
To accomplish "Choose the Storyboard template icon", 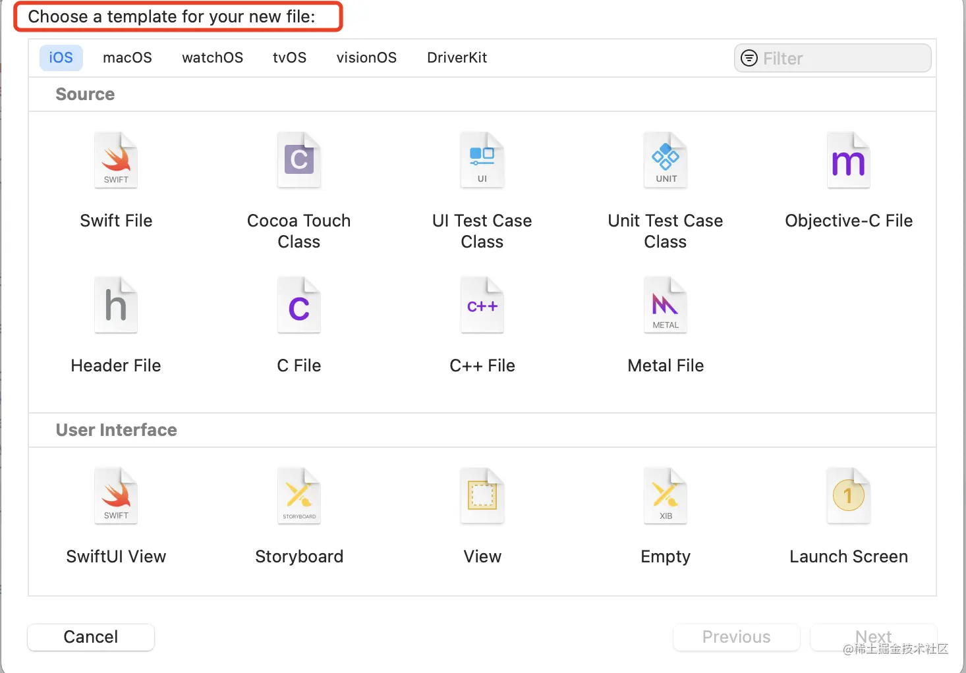I will point(299,497).
